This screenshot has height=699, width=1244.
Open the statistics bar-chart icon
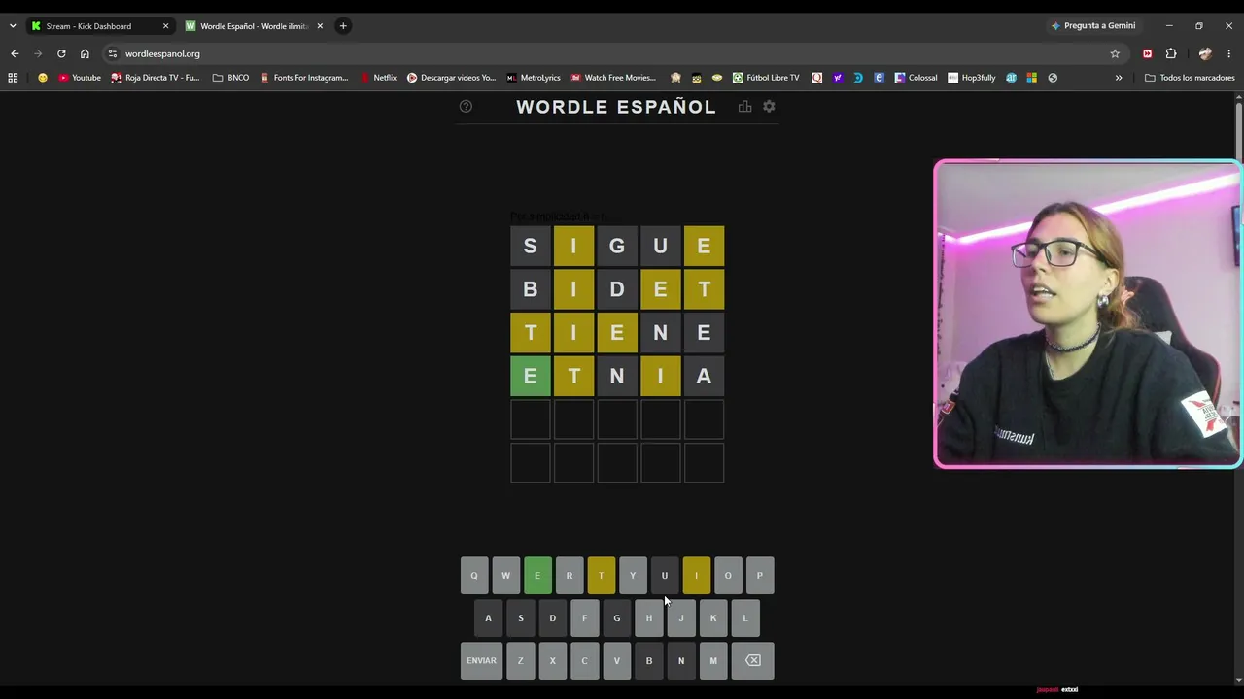click(x=744, y=106)
